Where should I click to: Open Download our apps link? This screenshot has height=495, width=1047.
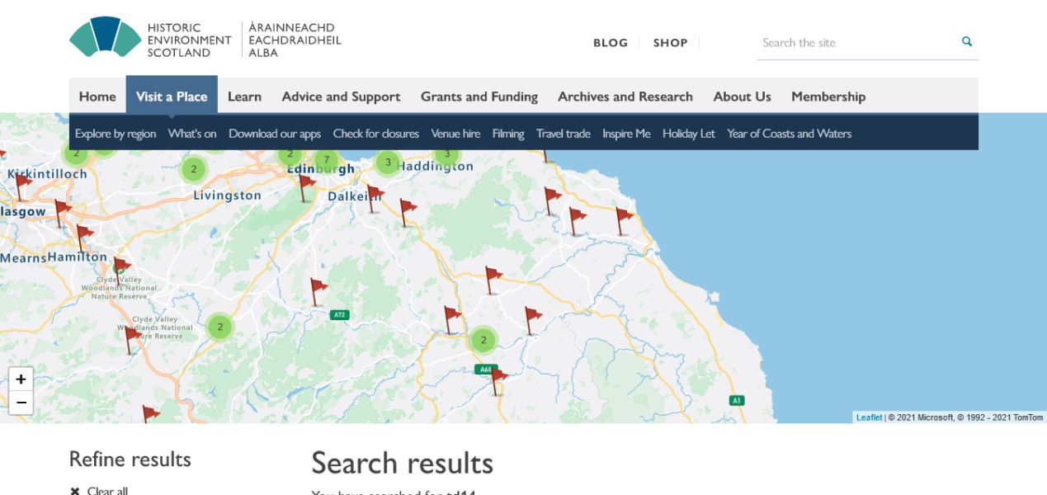(x=275, y=134)
